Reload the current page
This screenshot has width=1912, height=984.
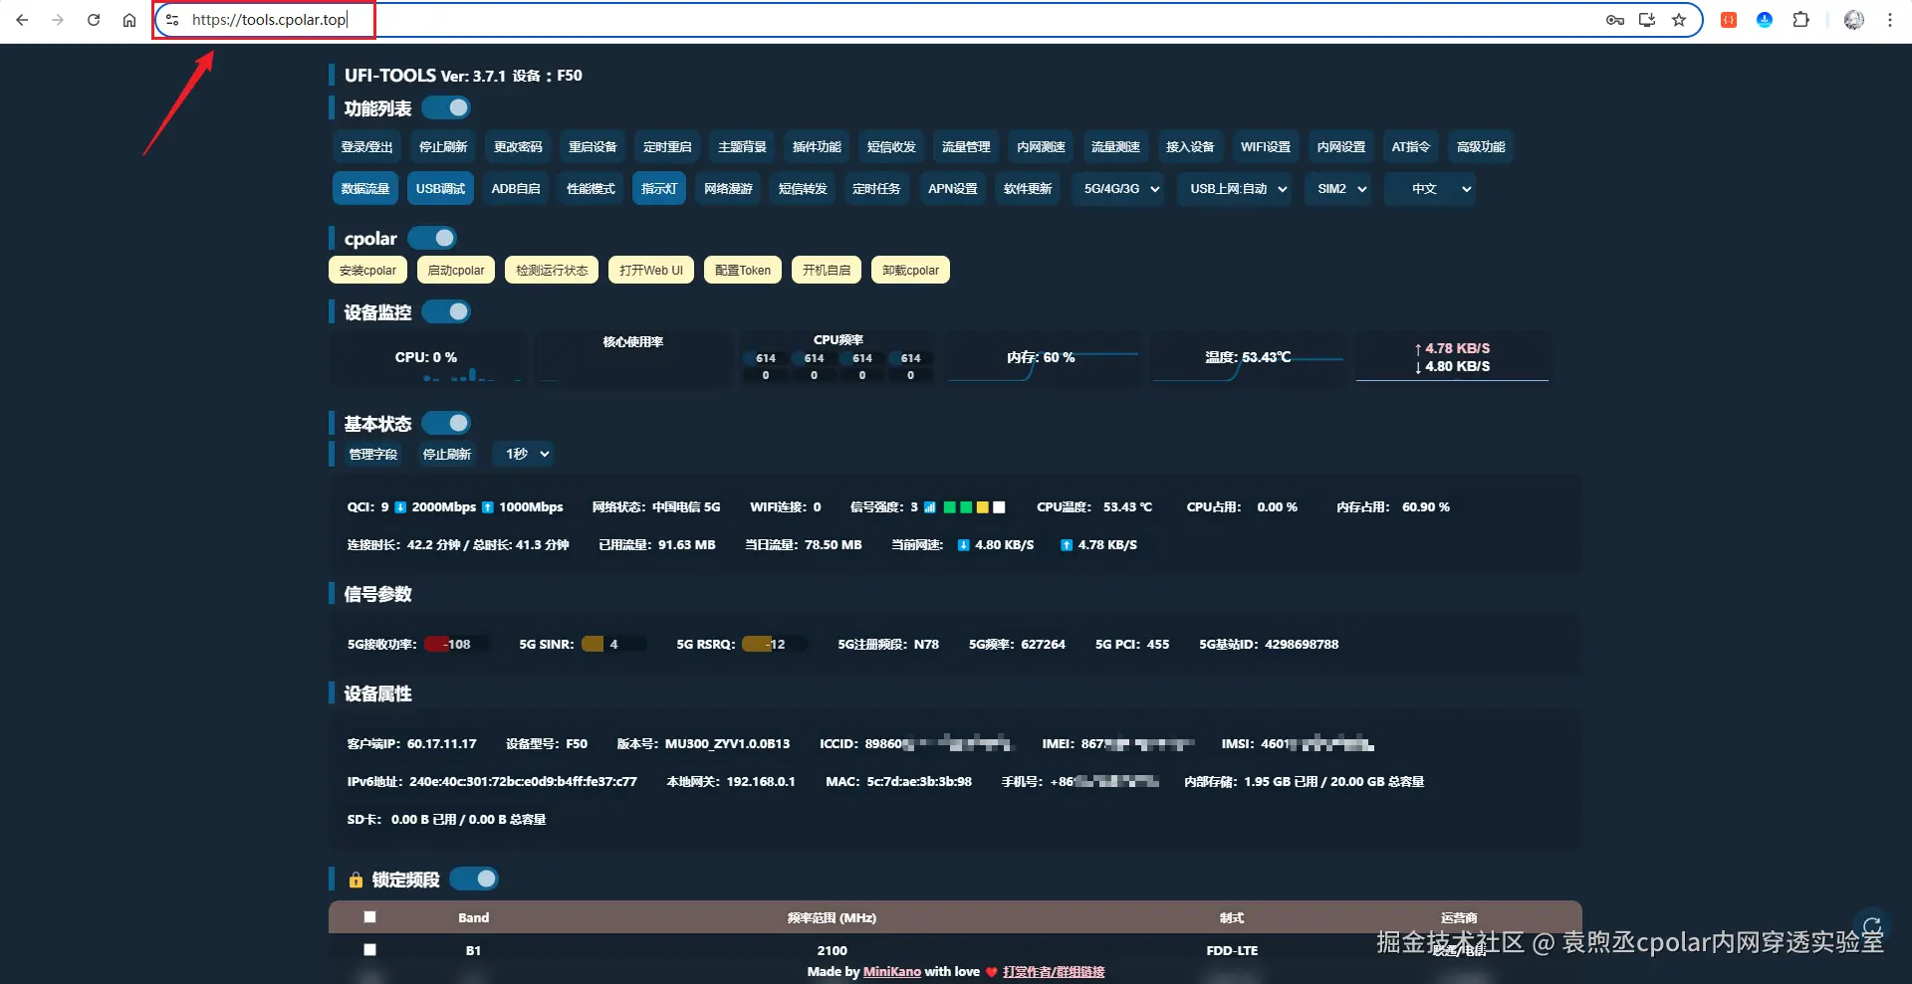[94, 20]
